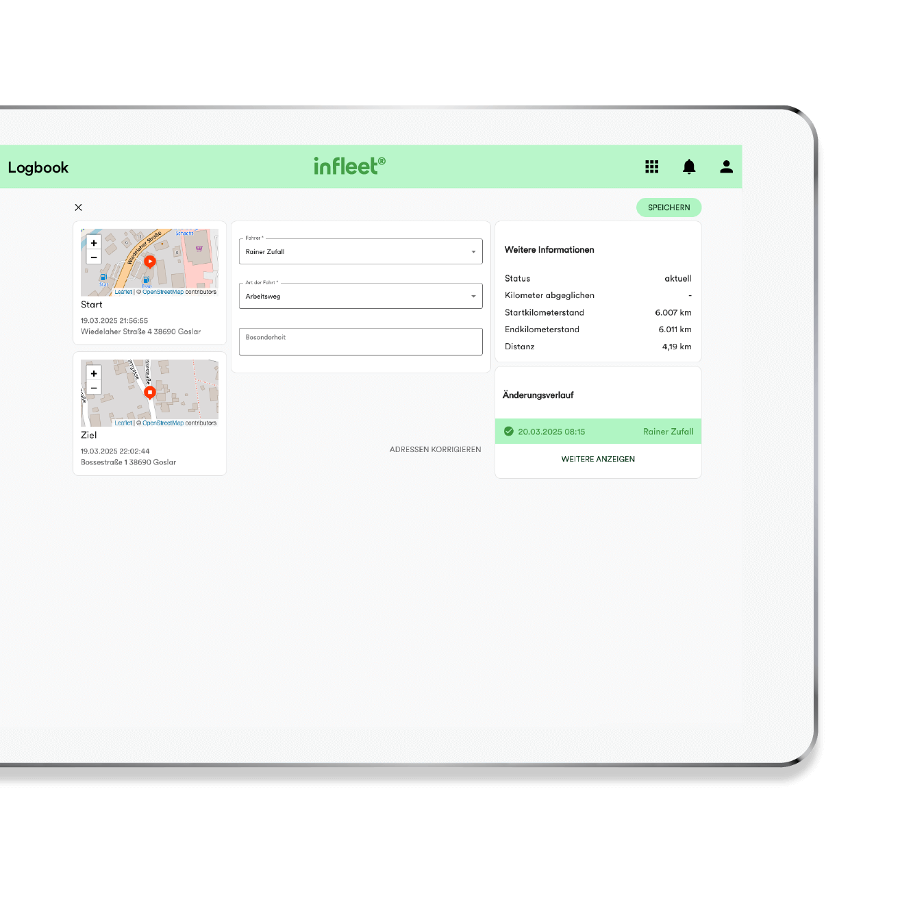The height and width of the screenshot is (913, 913).
Task: Click WEITERE ANZEIGEN
Action: pos(598,459)
